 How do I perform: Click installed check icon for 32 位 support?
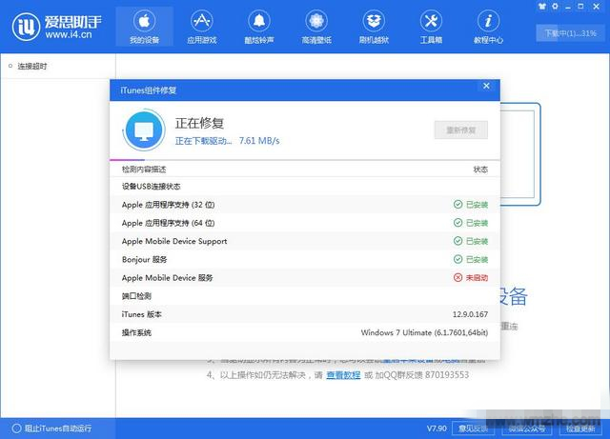pyautogui.click(x=457, y=205)
